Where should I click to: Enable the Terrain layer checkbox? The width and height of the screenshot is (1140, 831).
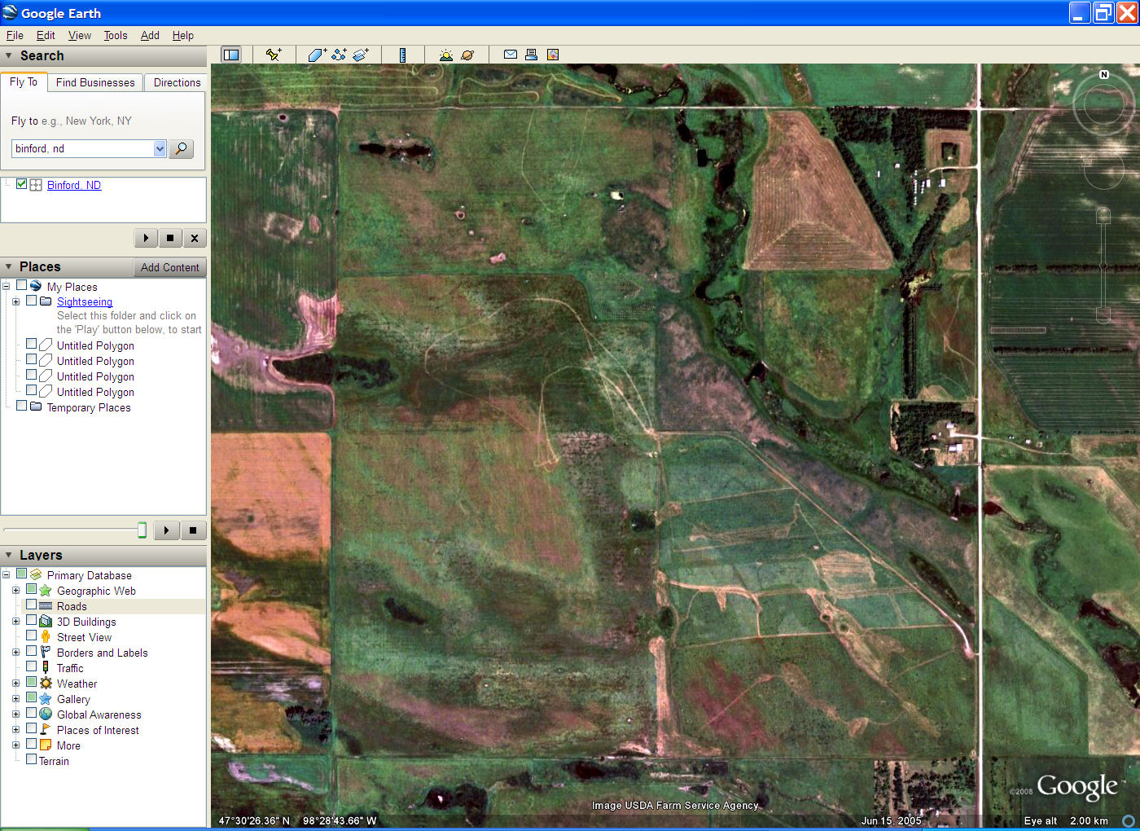pyautogui.click(x=31, y=760)
